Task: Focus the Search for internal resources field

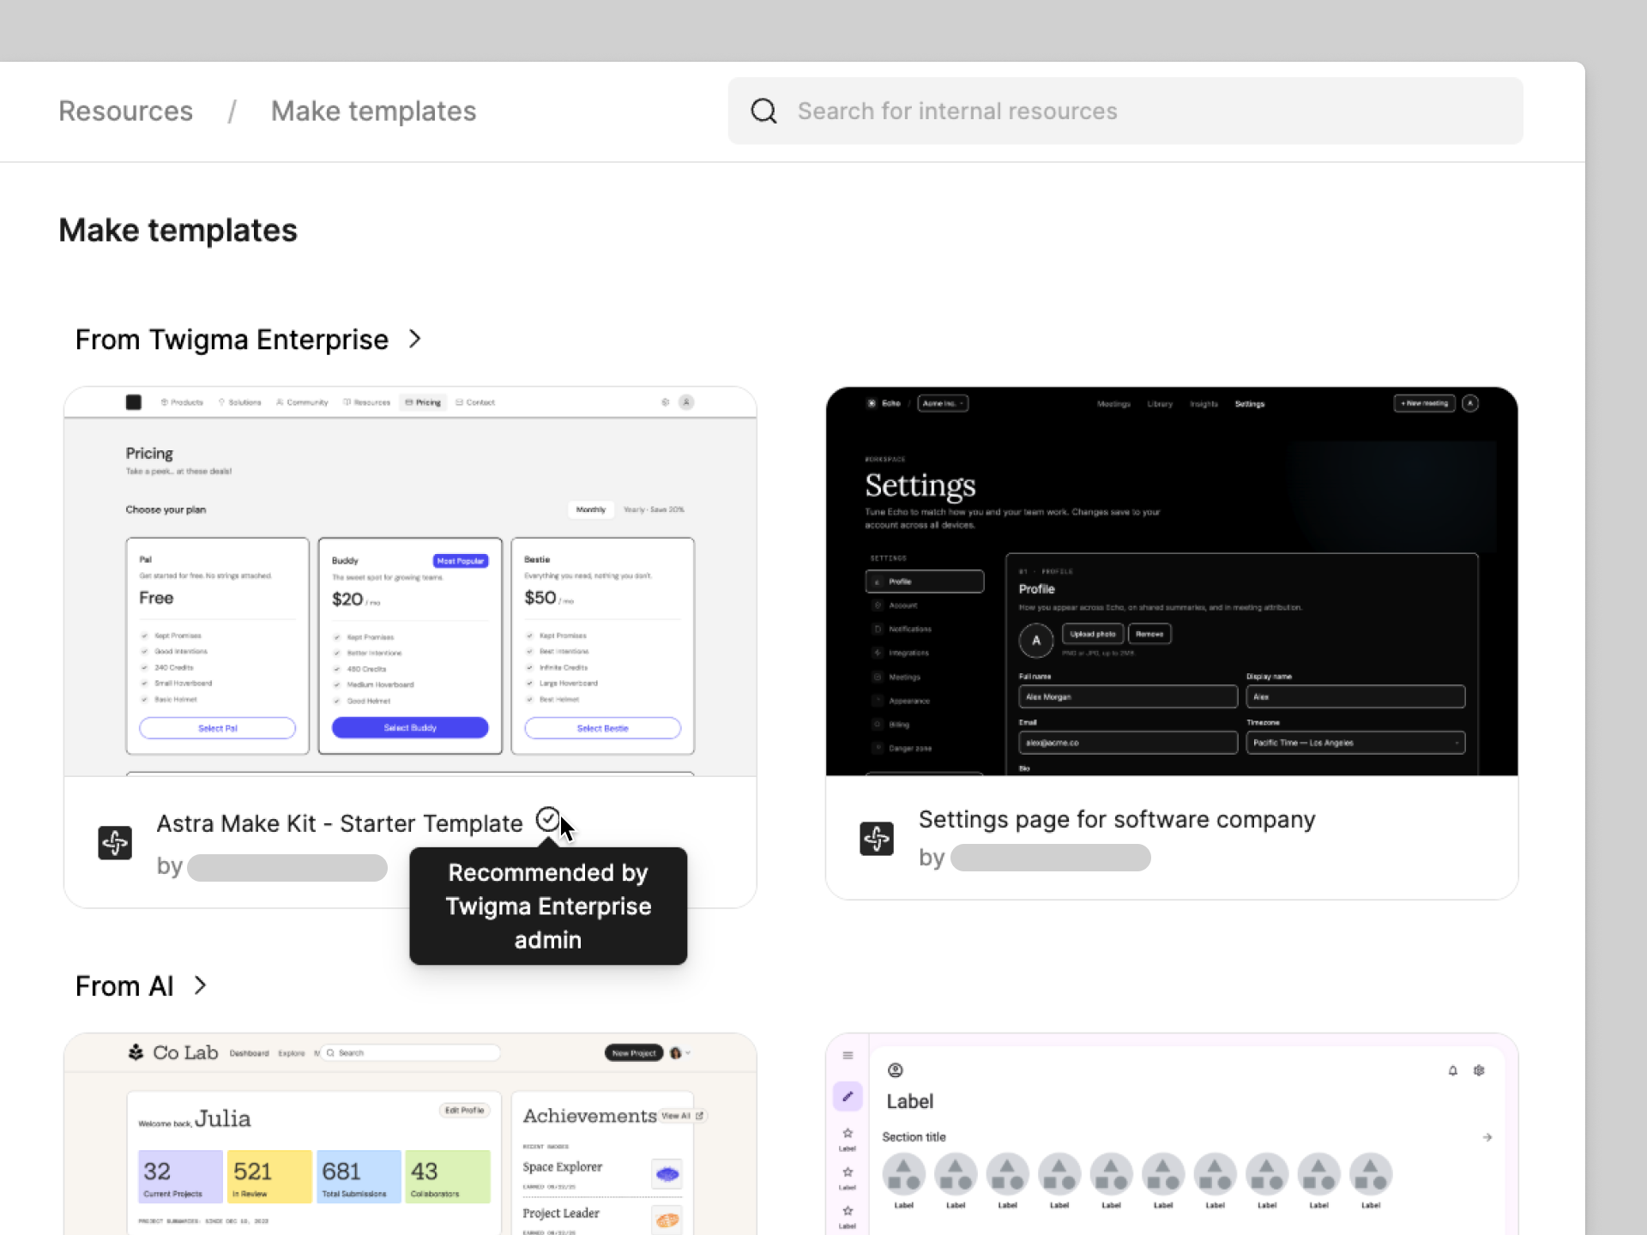Action: pyautogui.click(x=1125, y=111)
